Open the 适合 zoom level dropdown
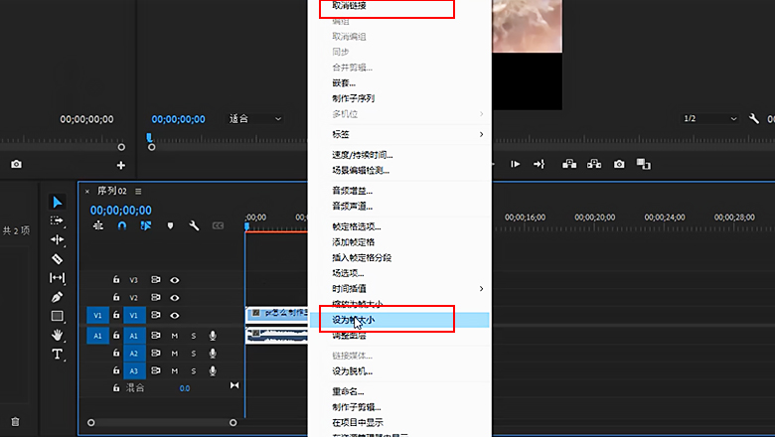The width and height of the screenshot is (775, 437). 255,118
